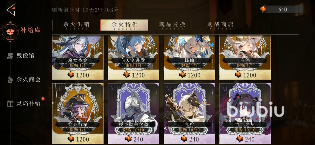This screenshot has height=145, width=315.
Task: Tap the ember icon on 光狩 price
Action: pyautogui.click(x=184, y=139)
